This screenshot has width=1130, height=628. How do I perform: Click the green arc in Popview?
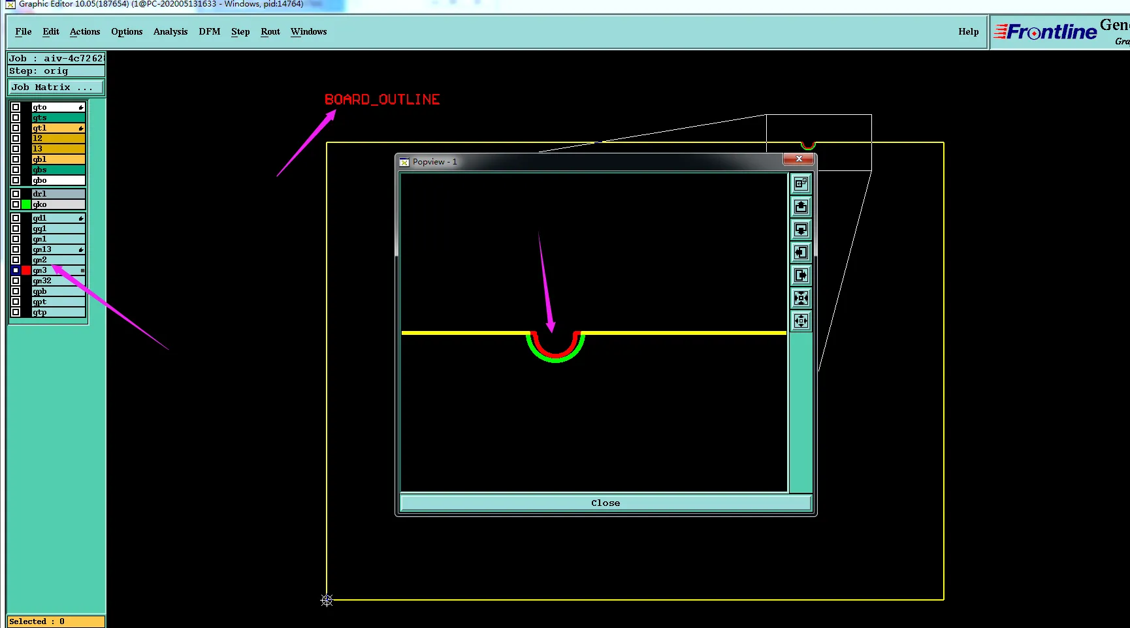(x=555, y=359)
